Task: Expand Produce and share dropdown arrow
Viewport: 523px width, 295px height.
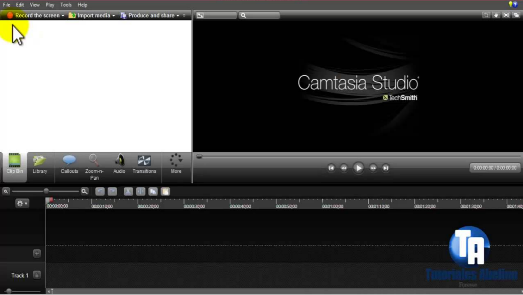Action: point(178,16)
